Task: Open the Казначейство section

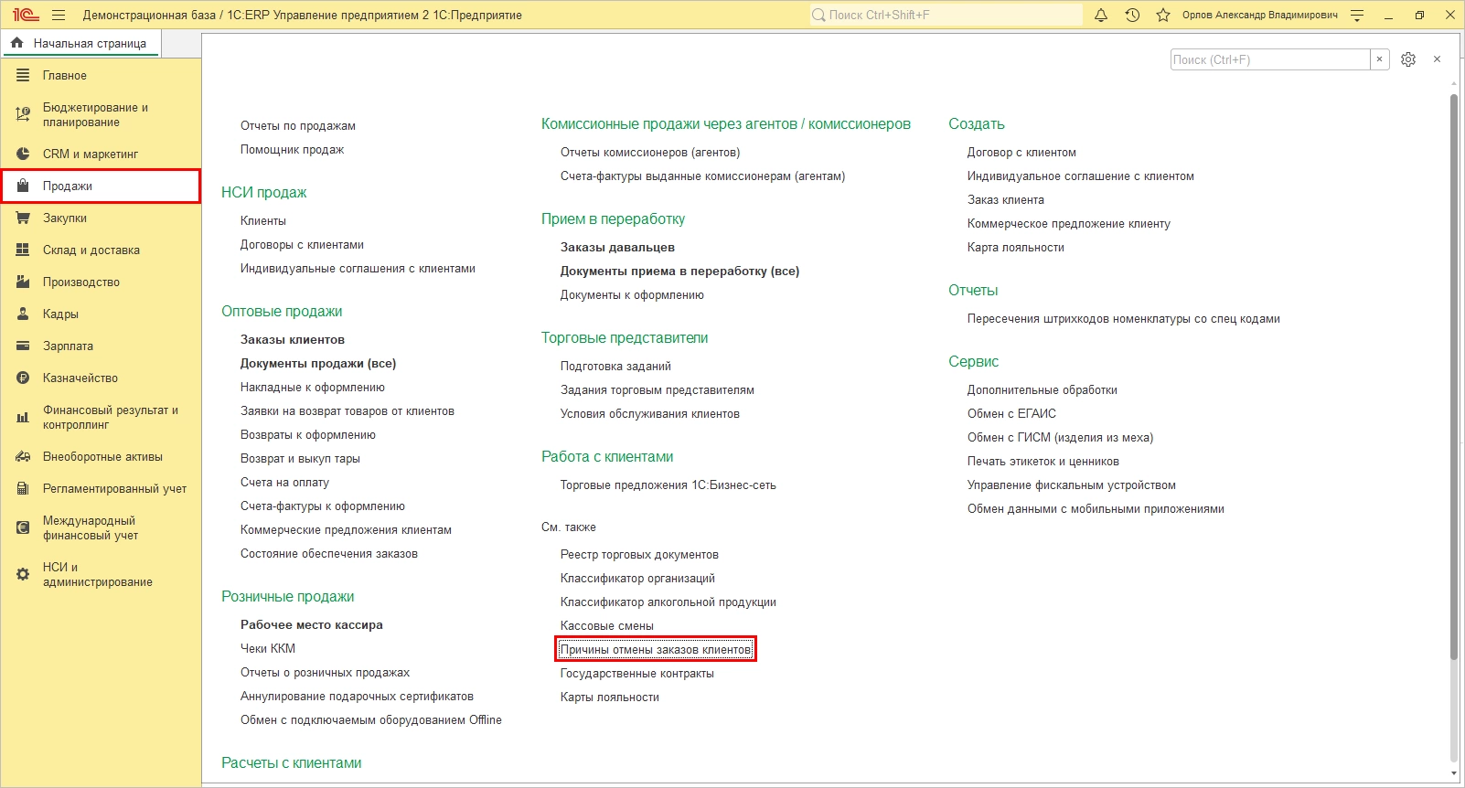Action: tap(101, 378)
